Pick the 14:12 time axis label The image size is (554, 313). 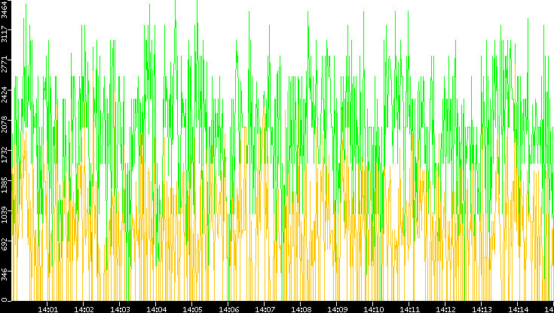pyautogui.click(x=445, y=308)
